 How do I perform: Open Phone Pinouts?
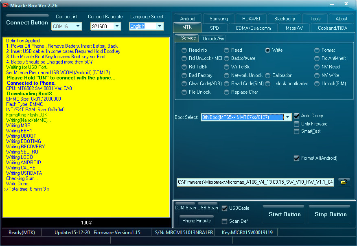click(x=197, y=220)
